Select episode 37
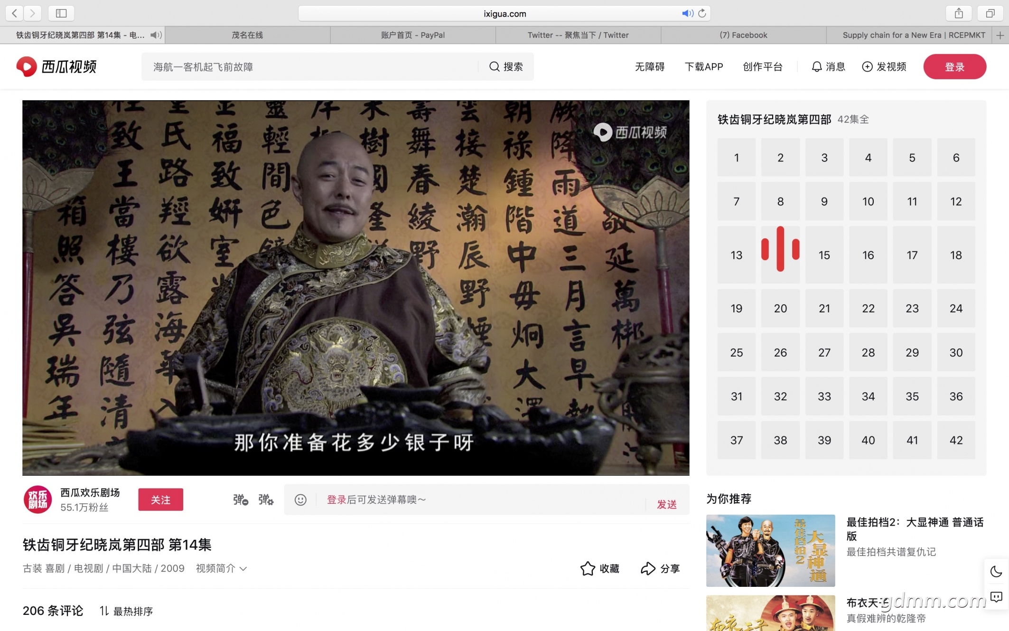 click(x=737, y=440)
